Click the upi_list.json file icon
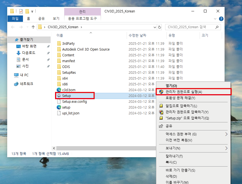Viewport: 242px width, 184px height. pos(59,113)
